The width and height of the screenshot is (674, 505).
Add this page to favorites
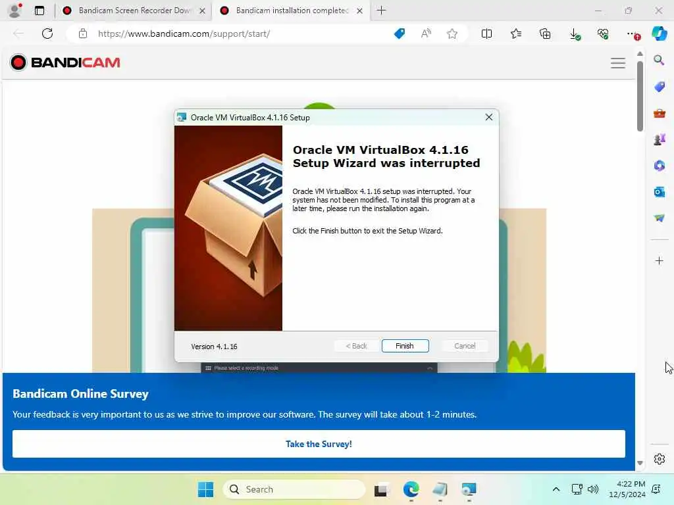pyautogui.click(x=452, y=34)
